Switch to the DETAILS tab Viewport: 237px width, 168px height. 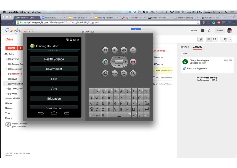click(x=185, y=47)
